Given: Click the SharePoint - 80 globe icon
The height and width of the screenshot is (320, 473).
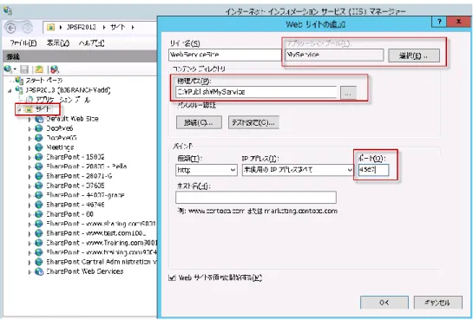Looking at the screenshot, I should coord(39,214).
